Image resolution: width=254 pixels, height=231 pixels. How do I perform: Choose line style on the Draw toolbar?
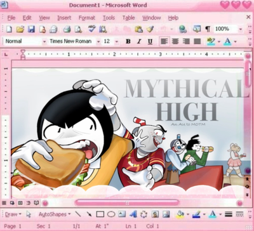229,214
